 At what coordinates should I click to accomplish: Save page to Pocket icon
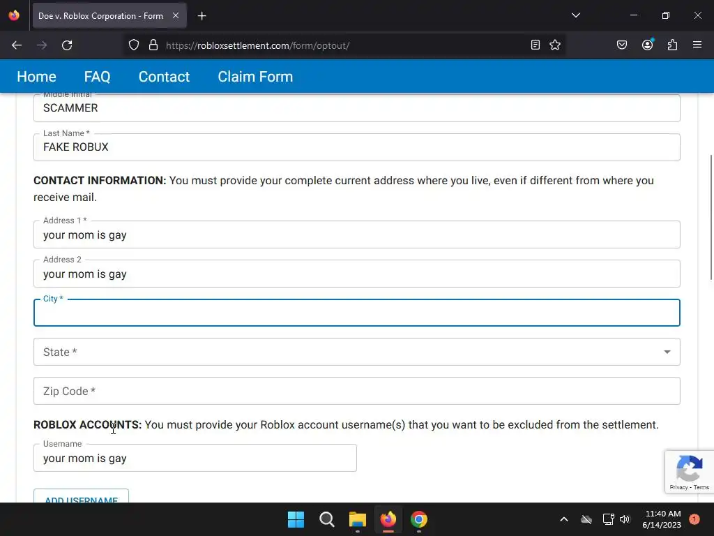(621, 45)
